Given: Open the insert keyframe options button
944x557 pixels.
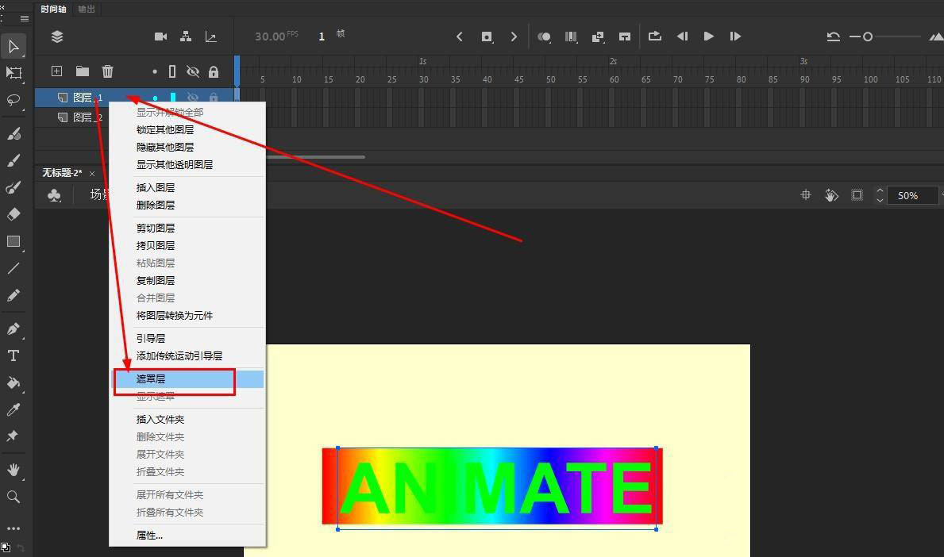Looking at the screenshot, I should [487, 36].
